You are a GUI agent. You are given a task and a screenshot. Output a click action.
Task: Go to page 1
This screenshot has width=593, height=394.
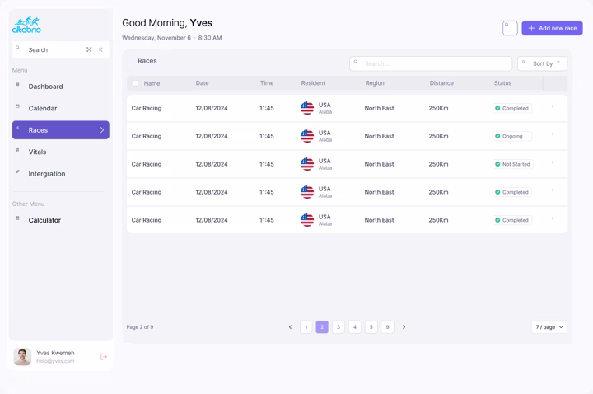tap(306, 327)
